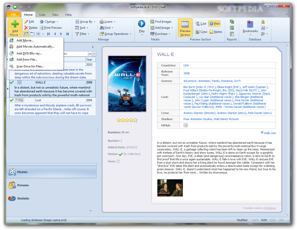Switch to the Lists ribbon tab
297x230 pixels.
click(42, 15)
